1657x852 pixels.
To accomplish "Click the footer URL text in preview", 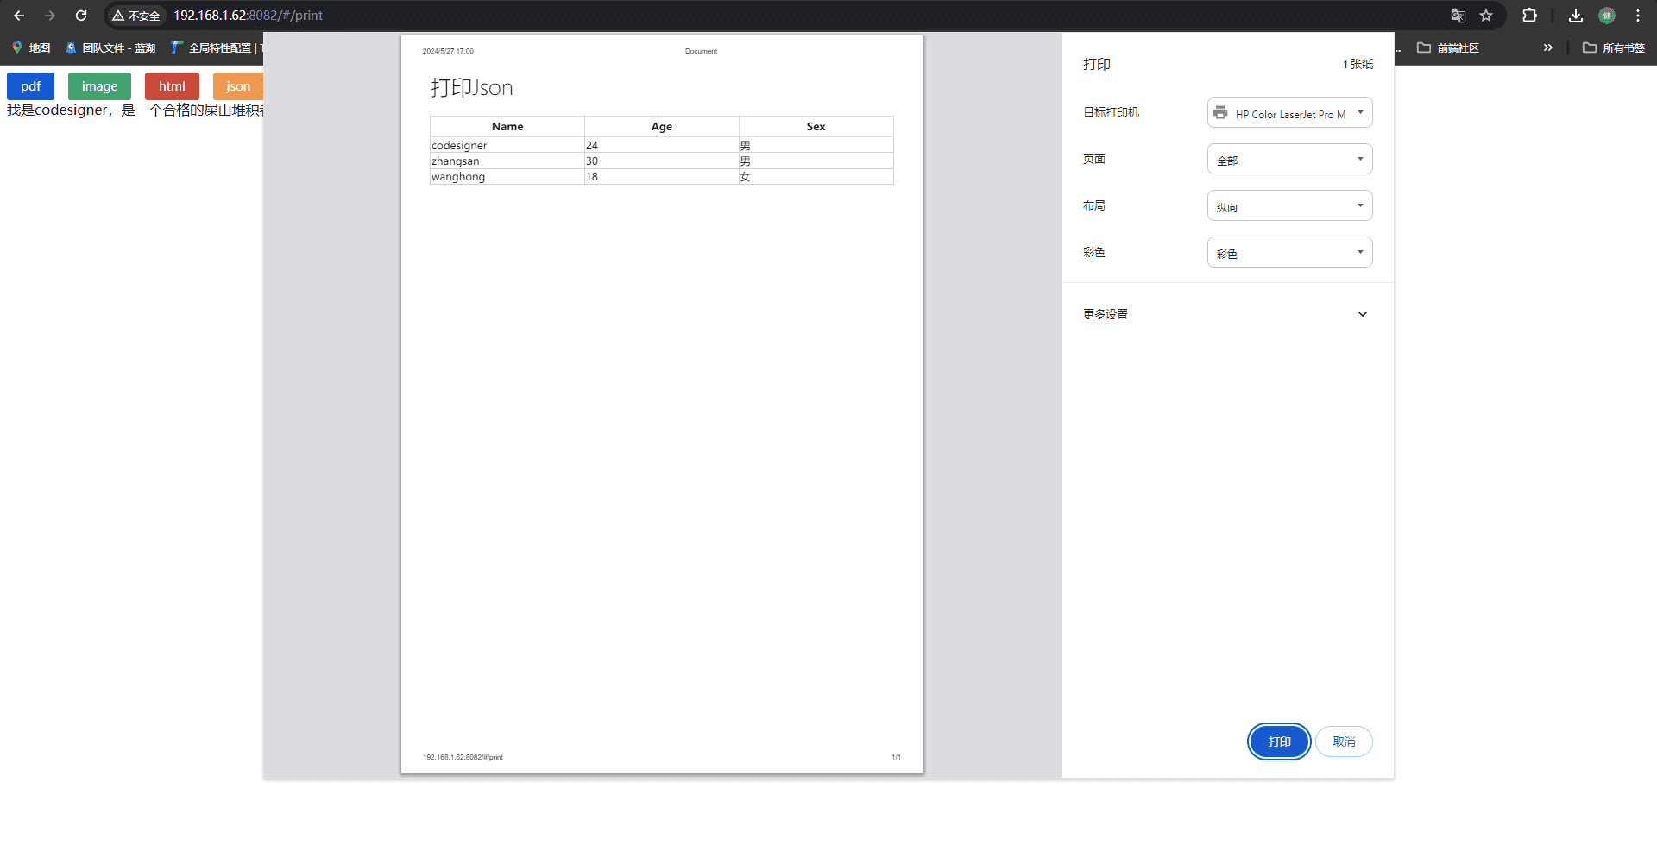I will coord(463,757).
